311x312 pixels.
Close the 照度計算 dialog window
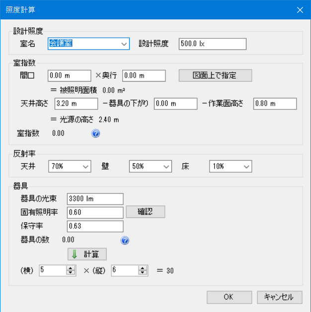(x=300, y=10)
